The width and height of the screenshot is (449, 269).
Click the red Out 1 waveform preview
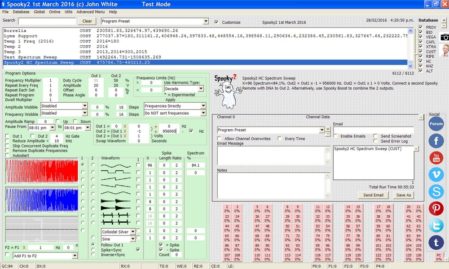pyautogui.click(x=42, y=171)
